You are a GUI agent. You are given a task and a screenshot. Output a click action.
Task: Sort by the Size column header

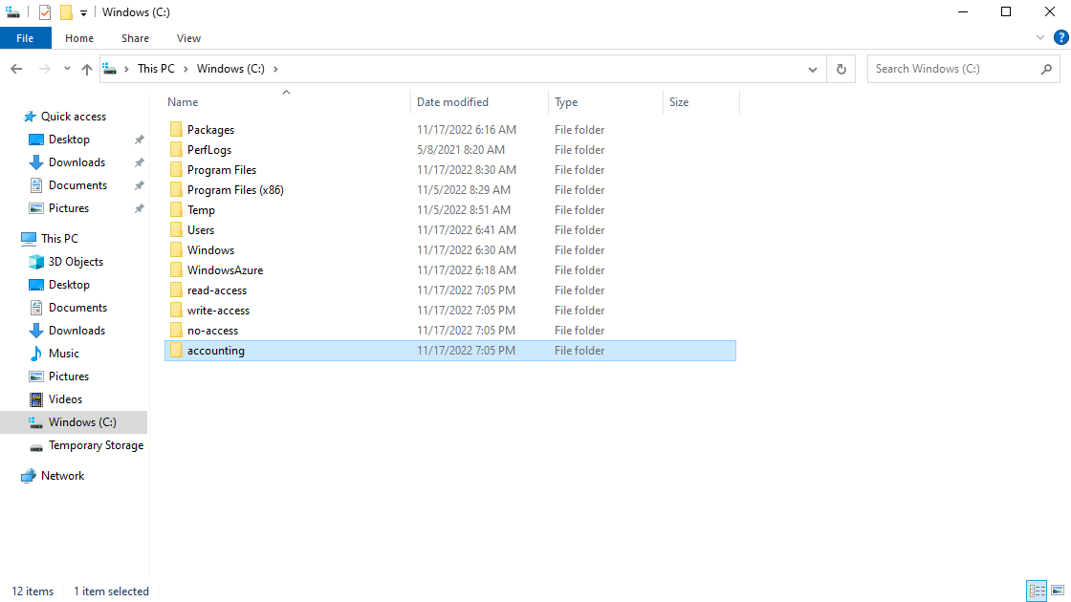click(678, 101)
